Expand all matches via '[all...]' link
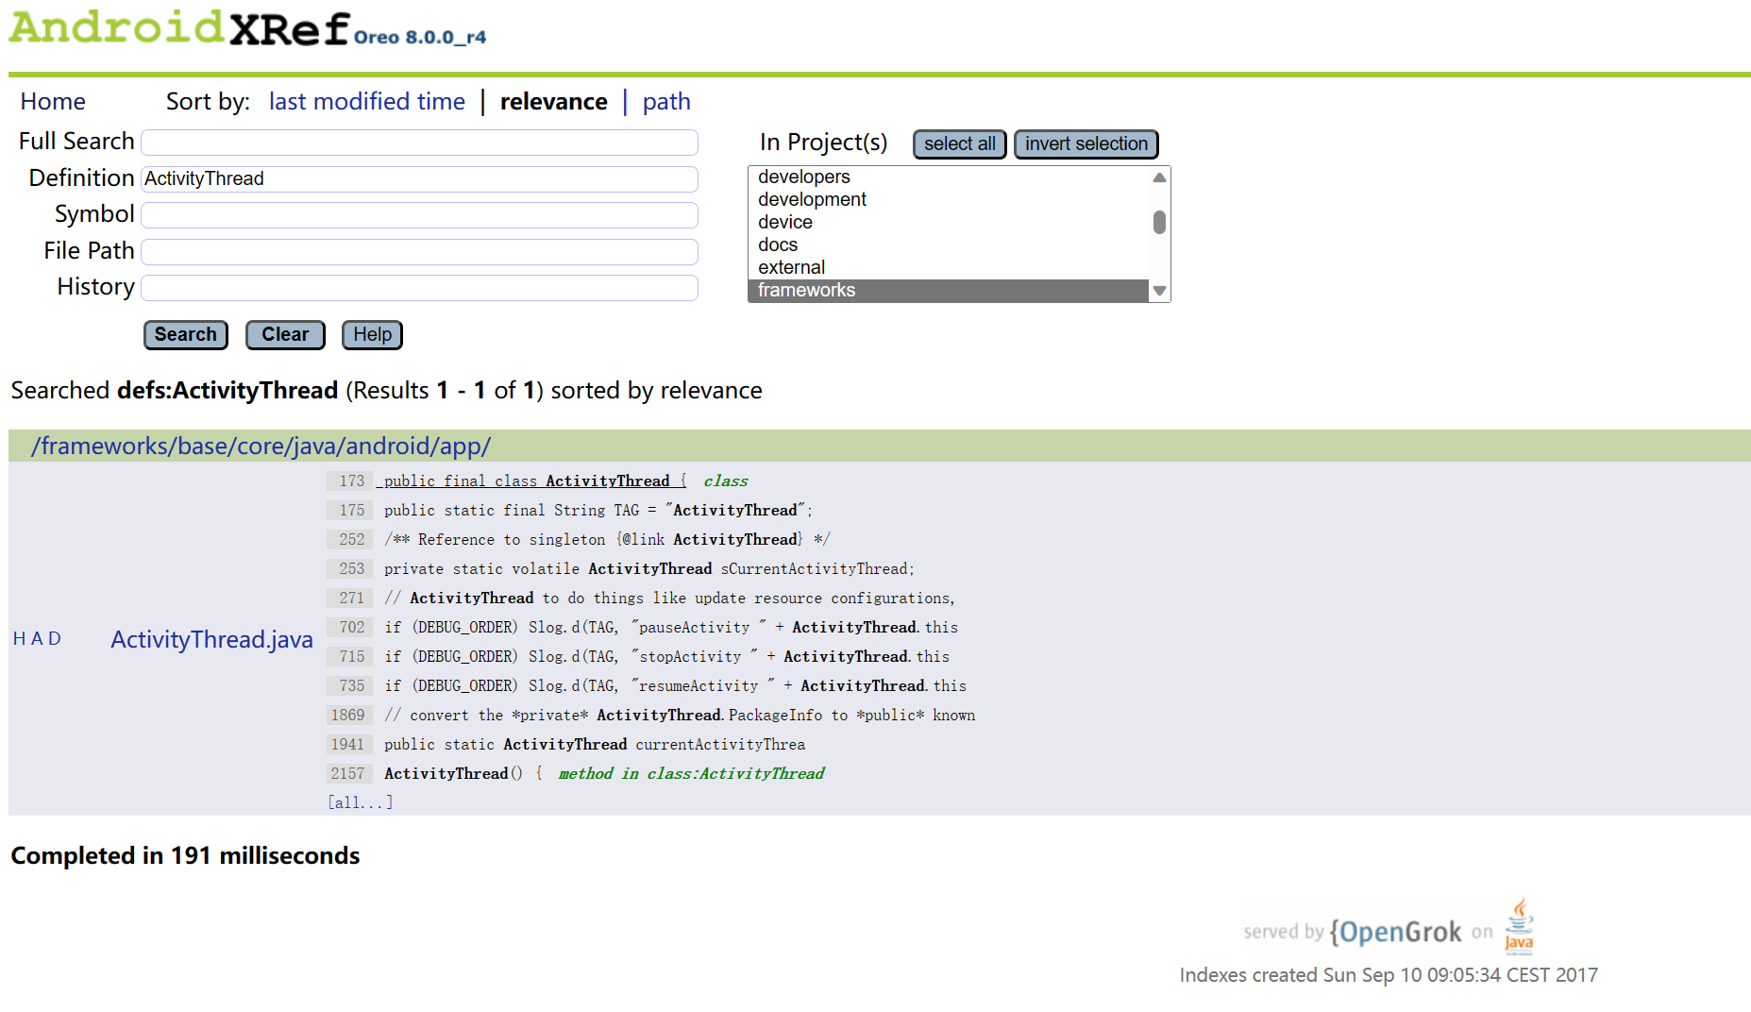1751x1012 pixels. point(360,802)
